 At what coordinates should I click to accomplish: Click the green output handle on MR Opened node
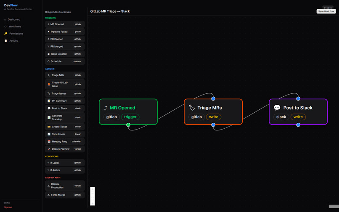[x=128, y=125]
